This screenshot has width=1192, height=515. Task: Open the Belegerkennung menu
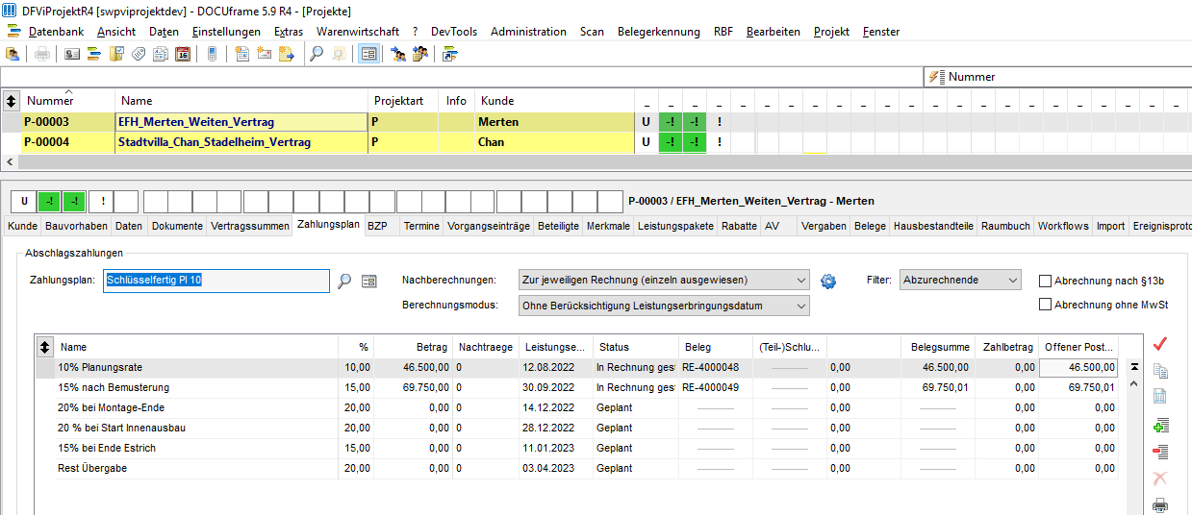point(659,32)
